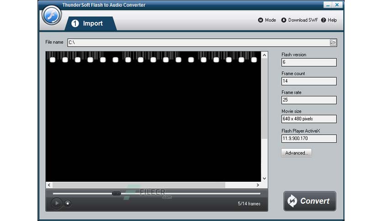This screenshot has width=382, height=221.
Task: Browse for file with folder icon
Action: coord(333,42)
